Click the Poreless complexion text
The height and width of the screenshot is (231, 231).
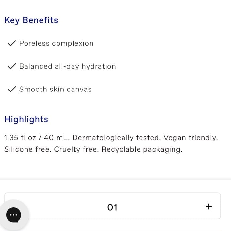pyautogui.click(x=57, y=43)
